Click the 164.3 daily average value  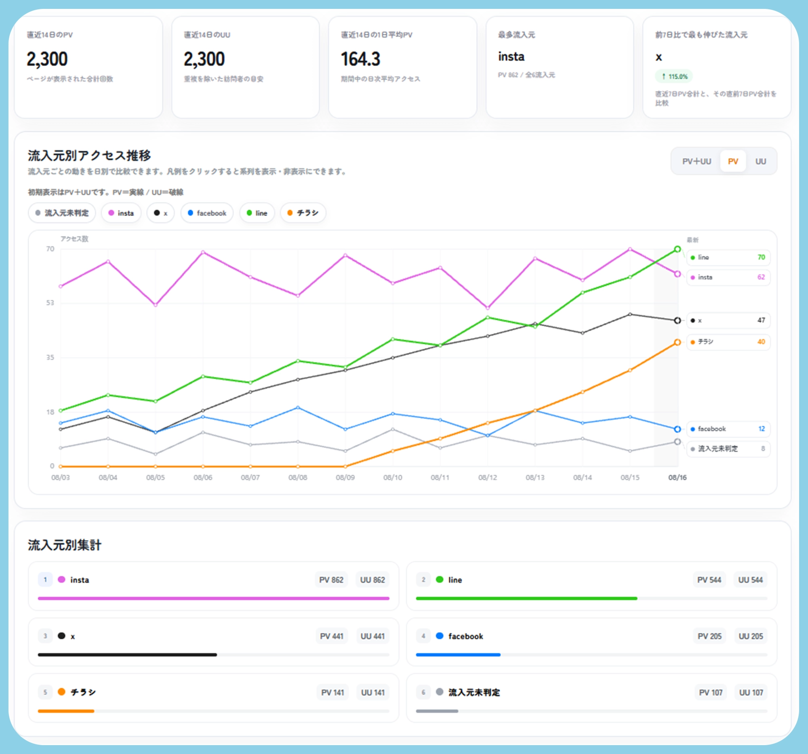pos(360,59)
